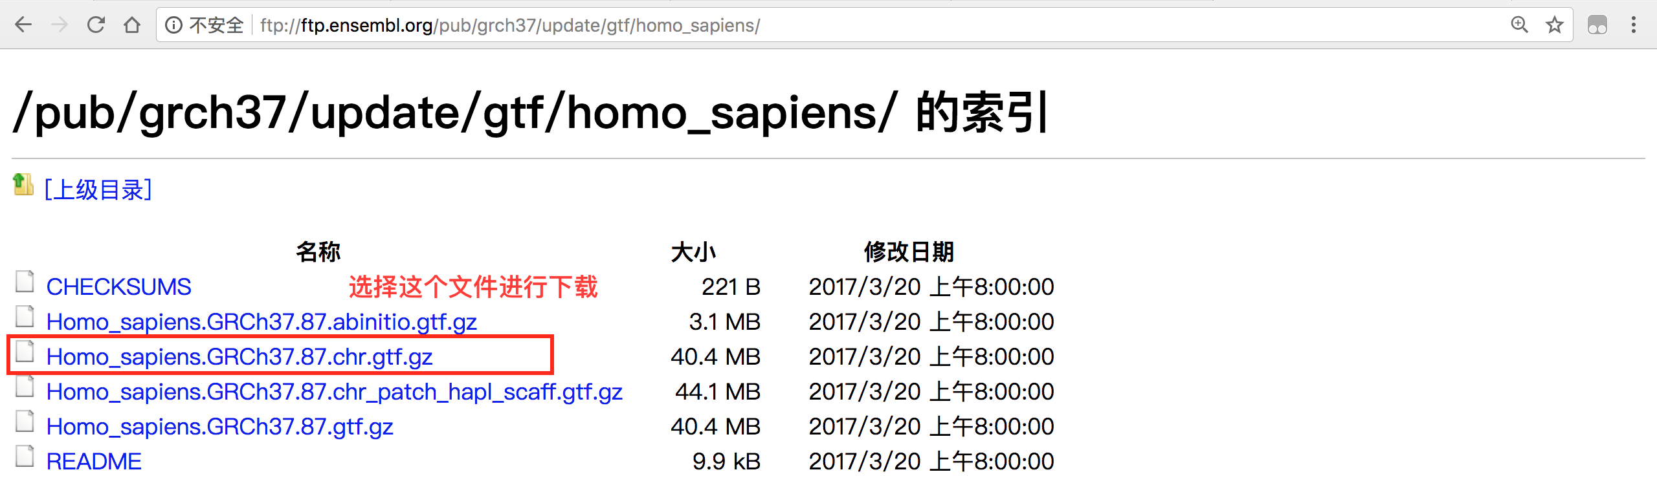Click the 不安全 security info indicator
Screen dimensions: 1657x494
(215, 25)
